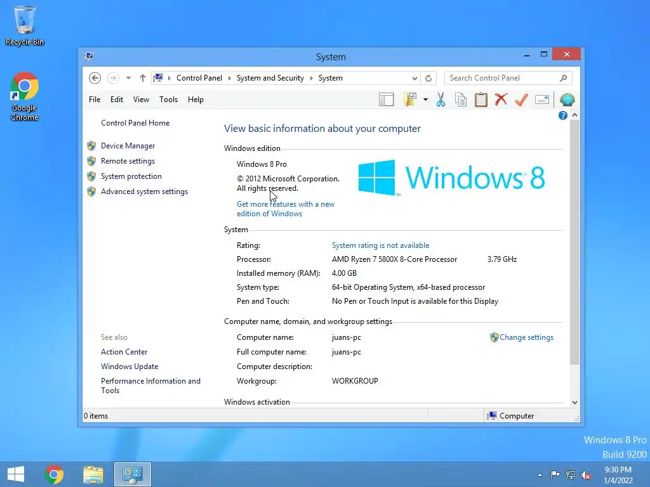650x487 pixels.
Task: Click the globe toolbar icon
Action: [567, 100]
